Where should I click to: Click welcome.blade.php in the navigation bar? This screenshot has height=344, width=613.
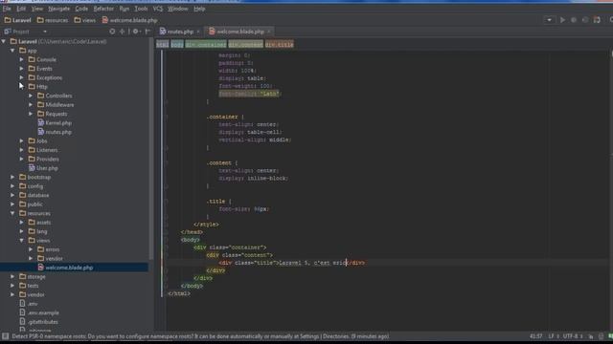(130, 20)
